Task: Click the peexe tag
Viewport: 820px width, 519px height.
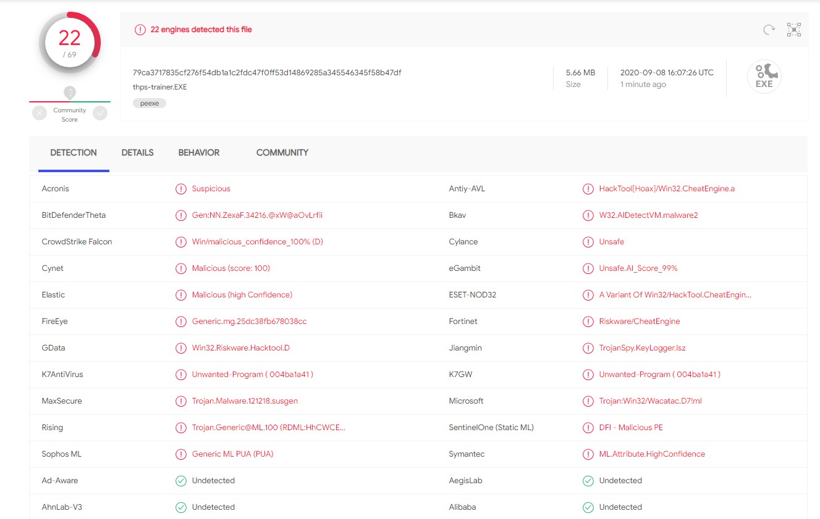Action: (150, 103)
